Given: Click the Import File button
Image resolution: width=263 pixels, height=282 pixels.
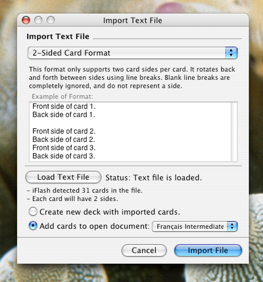Looking at the screenshot, I should coord(208,250).
